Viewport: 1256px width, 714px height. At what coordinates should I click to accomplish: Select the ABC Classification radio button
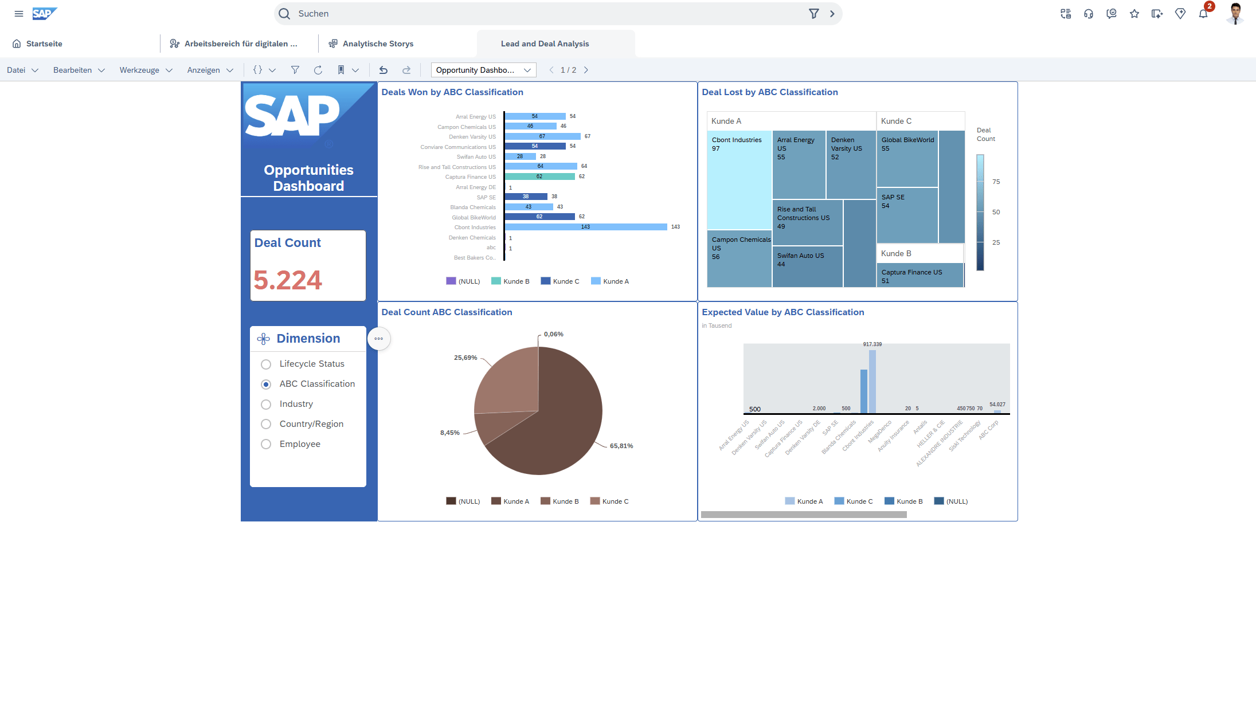coord(266,385)
